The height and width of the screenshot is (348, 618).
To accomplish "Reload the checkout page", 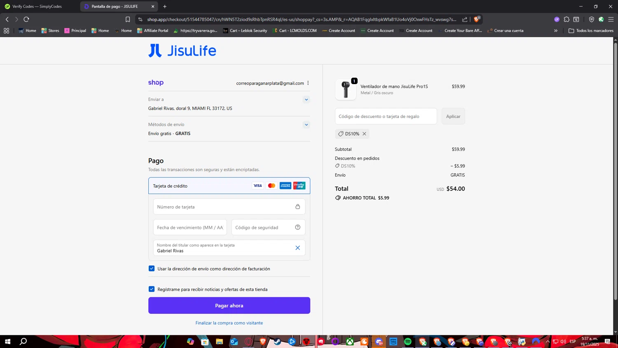I will (x=26, y=19).
